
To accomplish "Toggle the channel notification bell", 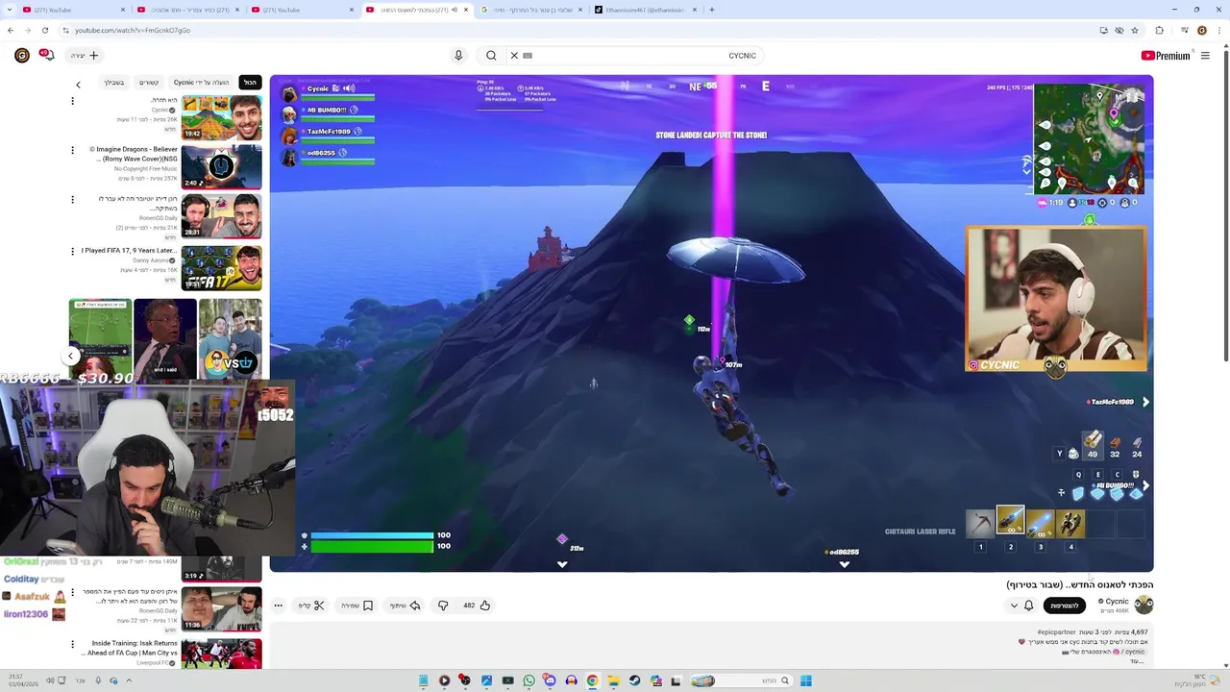I will coord(1028,605).
